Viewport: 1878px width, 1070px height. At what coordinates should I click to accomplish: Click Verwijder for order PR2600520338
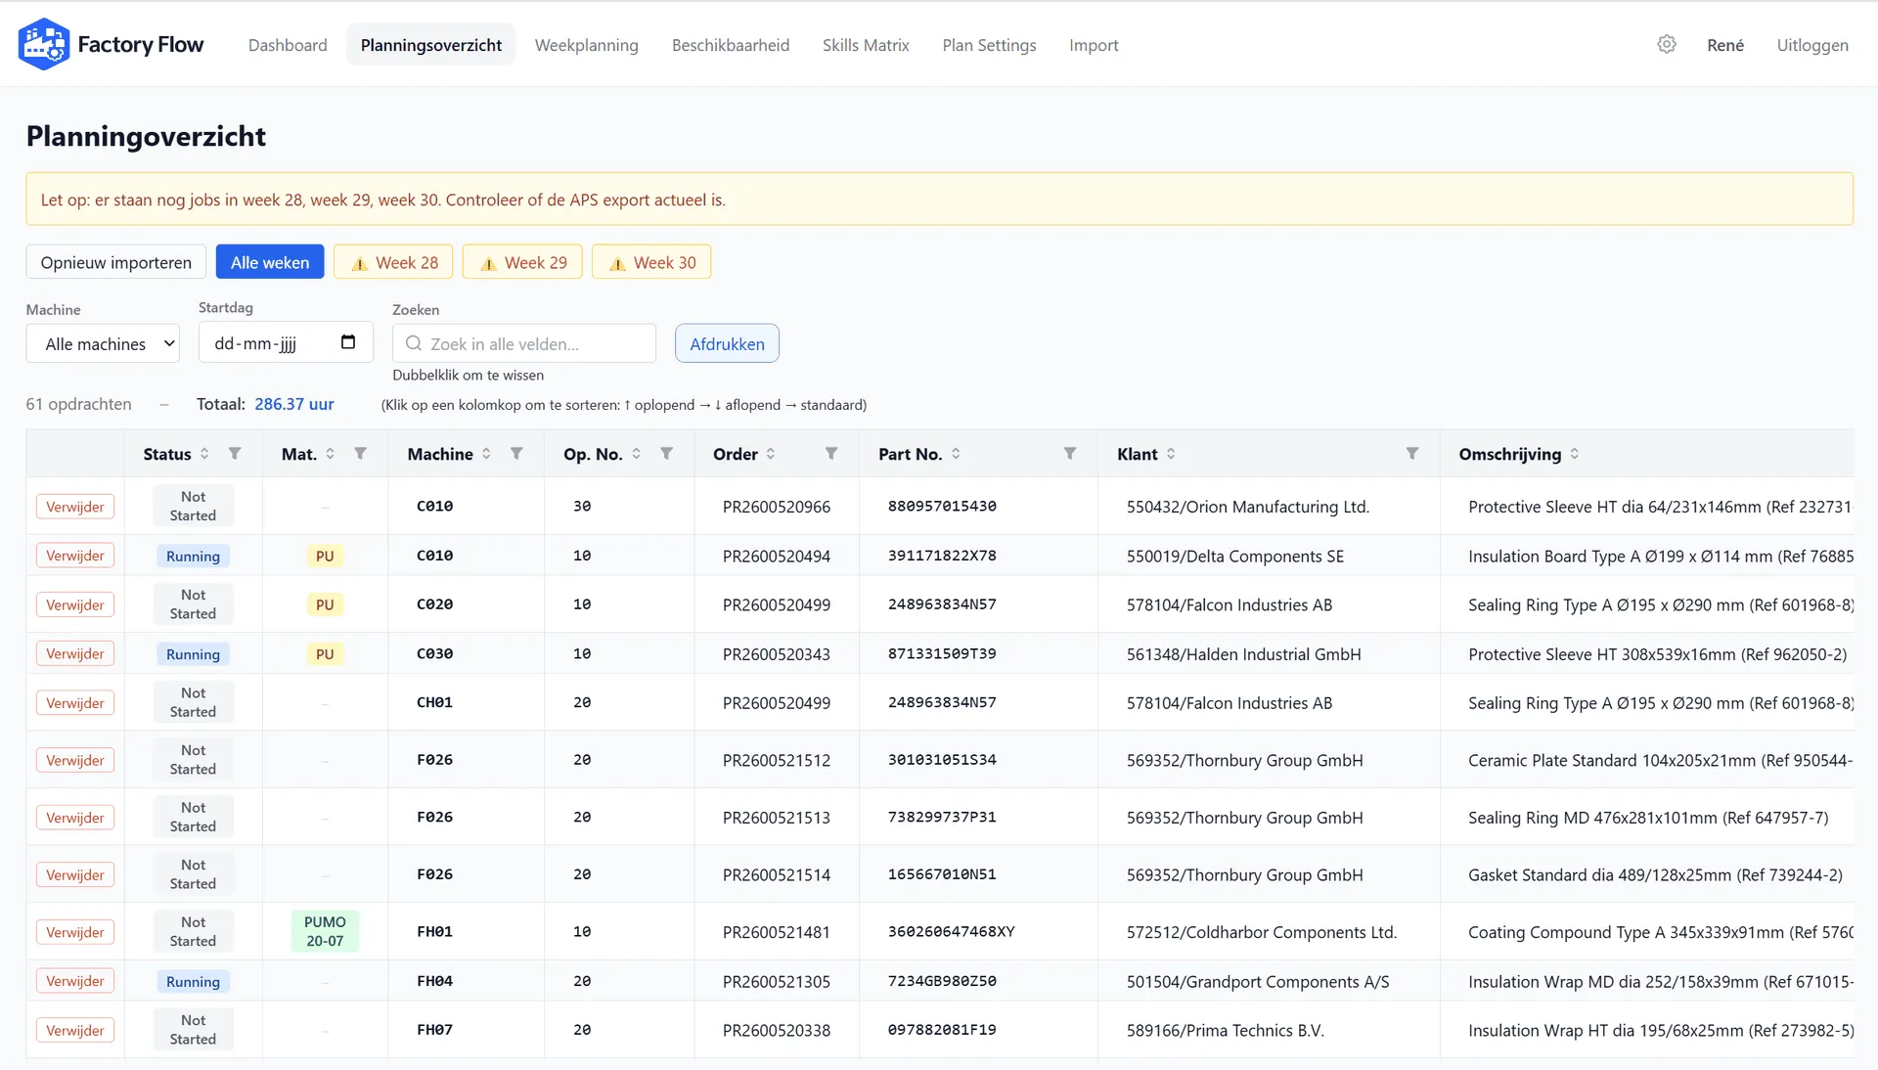(75, 1030)
